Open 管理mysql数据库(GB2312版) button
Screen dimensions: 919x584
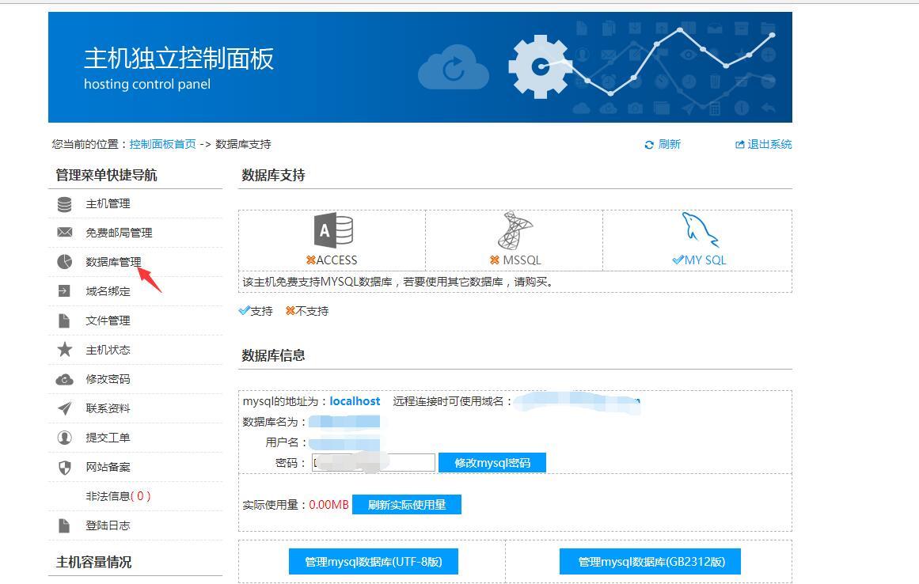click(651, 562)
